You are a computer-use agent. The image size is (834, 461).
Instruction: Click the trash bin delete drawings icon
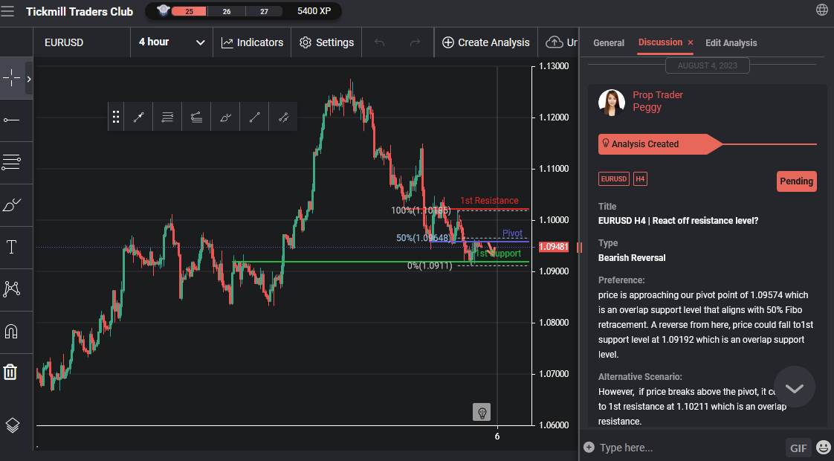pyautogui.click(x=10, y=372)
